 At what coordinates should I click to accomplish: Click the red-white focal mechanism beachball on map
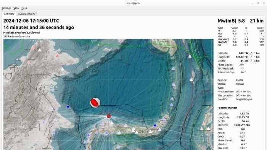(95, 102)
